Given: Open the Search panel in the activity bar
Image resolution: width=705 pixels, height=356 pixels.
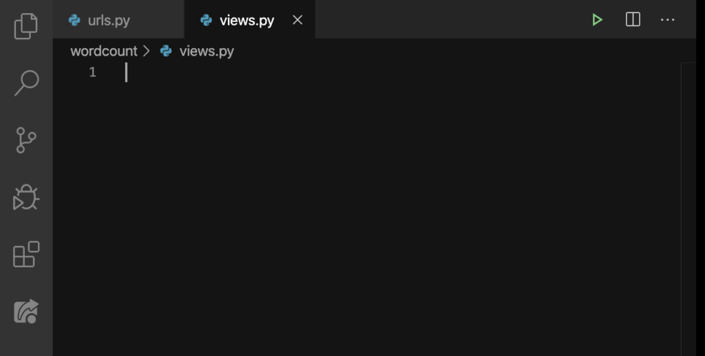Looking at the screenshot, I should pyautogui.click(x=26, y=83).
